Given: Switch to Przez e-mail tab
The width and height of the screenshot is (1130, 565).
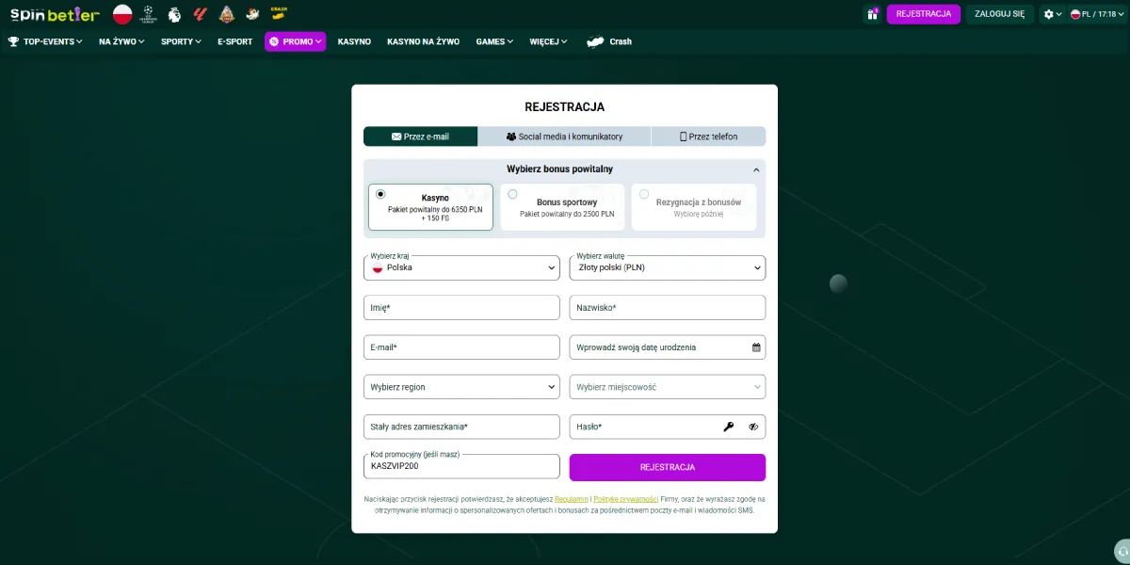Looking at the screenshot, I should 420,137.
